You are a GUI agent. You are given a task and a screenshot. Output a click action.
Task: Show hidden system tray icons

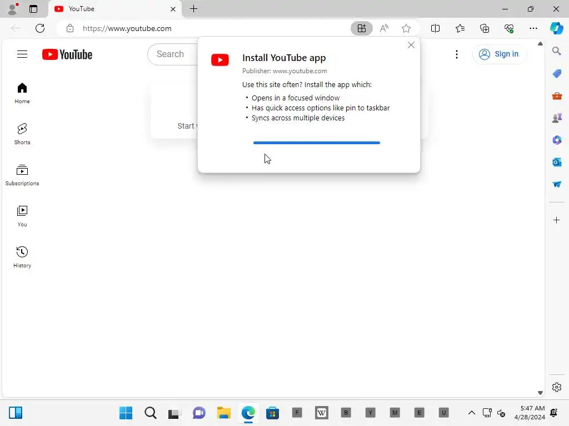pyautogui.click(x=471, y=413)
